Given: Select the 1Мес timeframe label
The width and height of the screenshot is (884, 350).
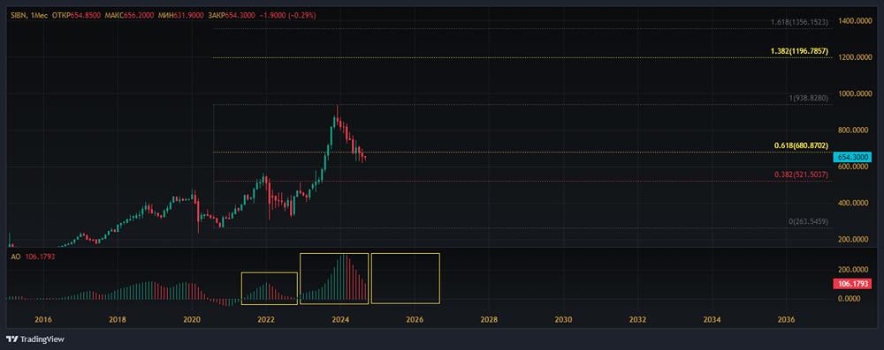Looking at the screenshot, I should click(40, 16).
